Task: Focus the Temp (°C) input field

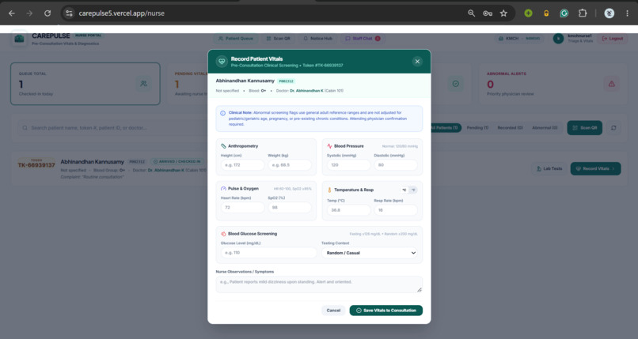Action: point(349,210)
